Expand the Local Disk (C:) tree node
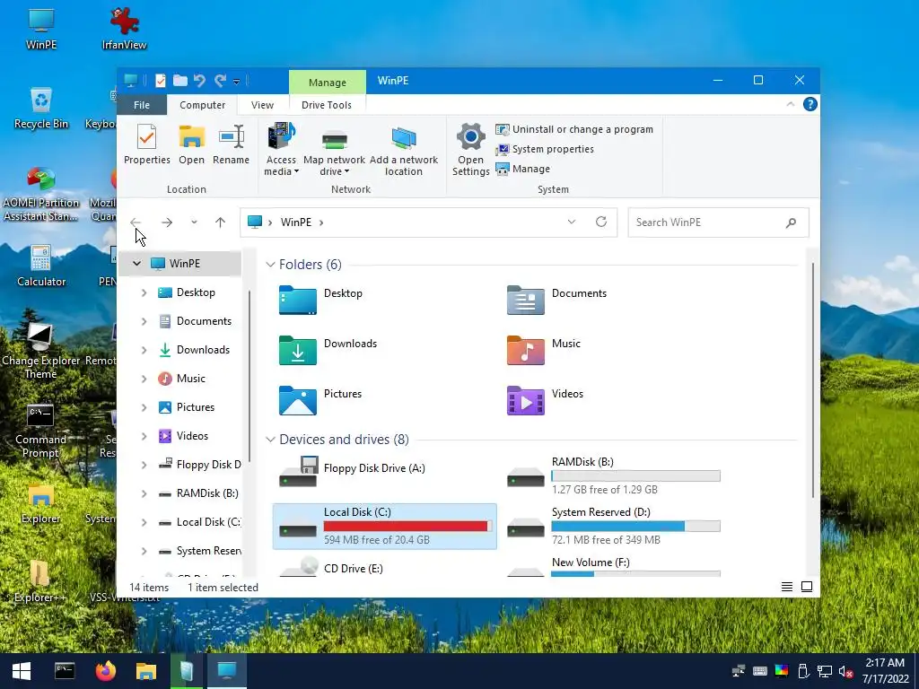Screen dimensions: 919x689 pyautogui.click(x=144, y=522)
